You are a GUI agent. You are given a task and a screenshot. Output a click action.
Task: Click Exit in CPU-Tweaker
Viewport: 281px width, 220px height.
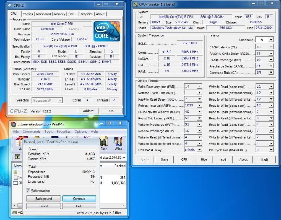265,160
